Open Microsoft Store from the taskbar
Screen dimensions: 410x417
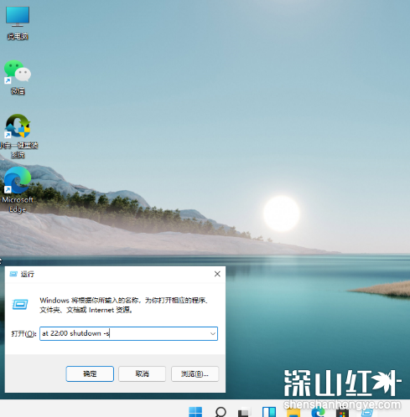point(342,413)
